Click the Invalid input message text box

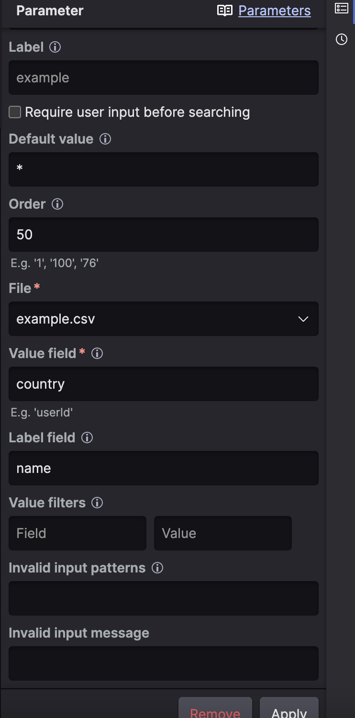[x=164, y=663]
